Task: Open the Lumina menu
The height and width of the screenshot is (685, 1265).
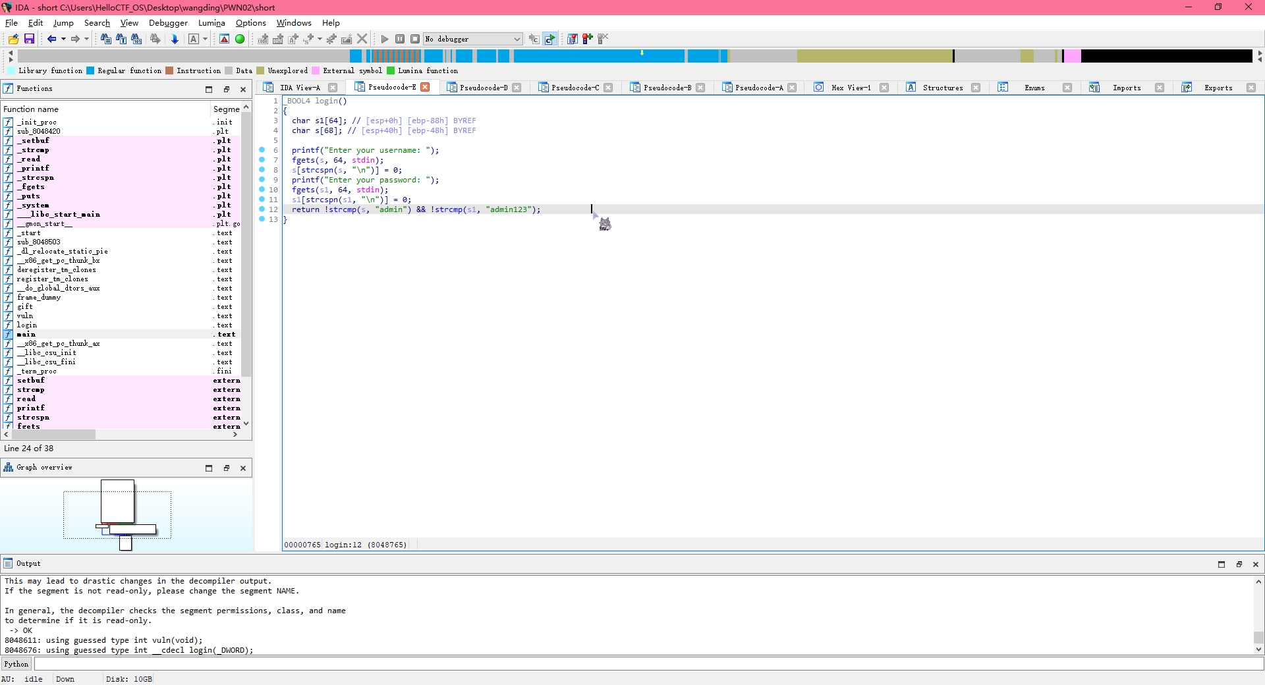Action: pos(211,23)
